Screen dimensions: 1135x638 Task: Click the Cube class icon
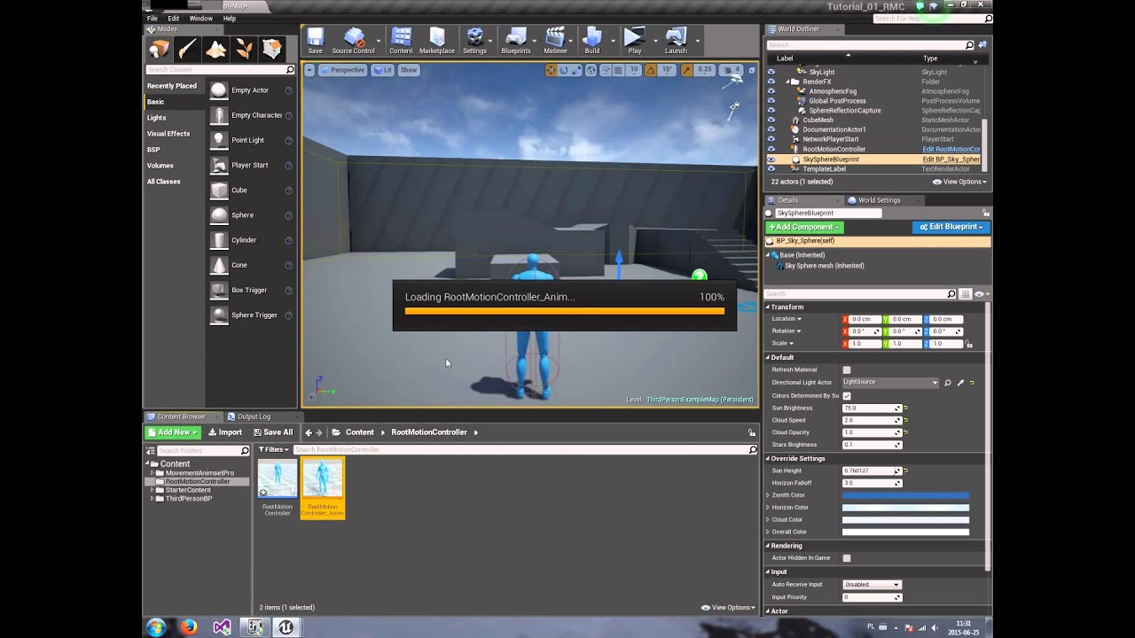(x=219, y=190)
